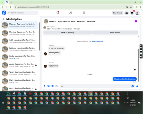
Task: Go forward in browser
Action: 7,7
